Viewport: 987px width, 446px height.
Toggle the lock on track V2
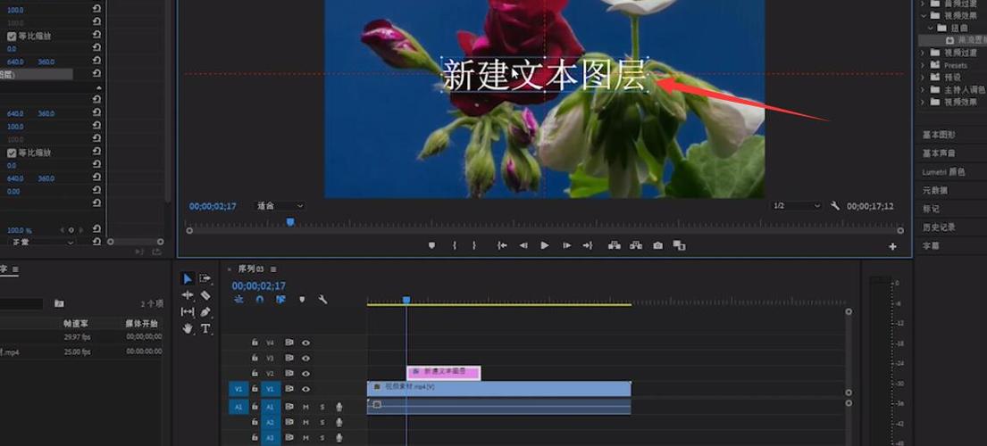click(255, 374)
